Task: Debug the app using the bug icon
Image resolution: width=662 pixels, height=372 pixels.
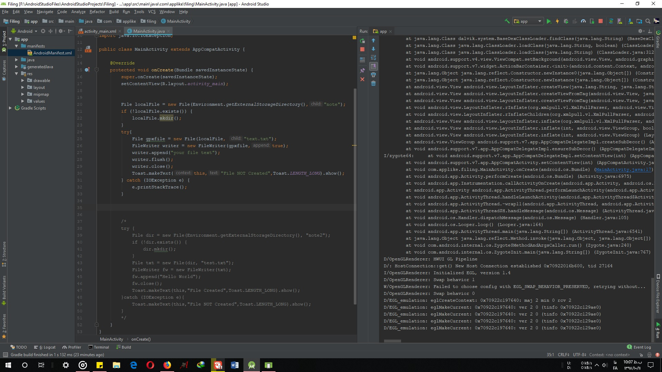Action: point(566,21)
